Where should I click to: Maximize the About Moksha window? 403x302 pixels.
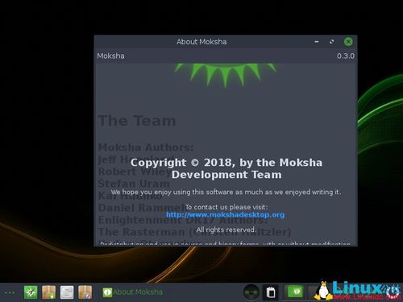pos(332,42)
